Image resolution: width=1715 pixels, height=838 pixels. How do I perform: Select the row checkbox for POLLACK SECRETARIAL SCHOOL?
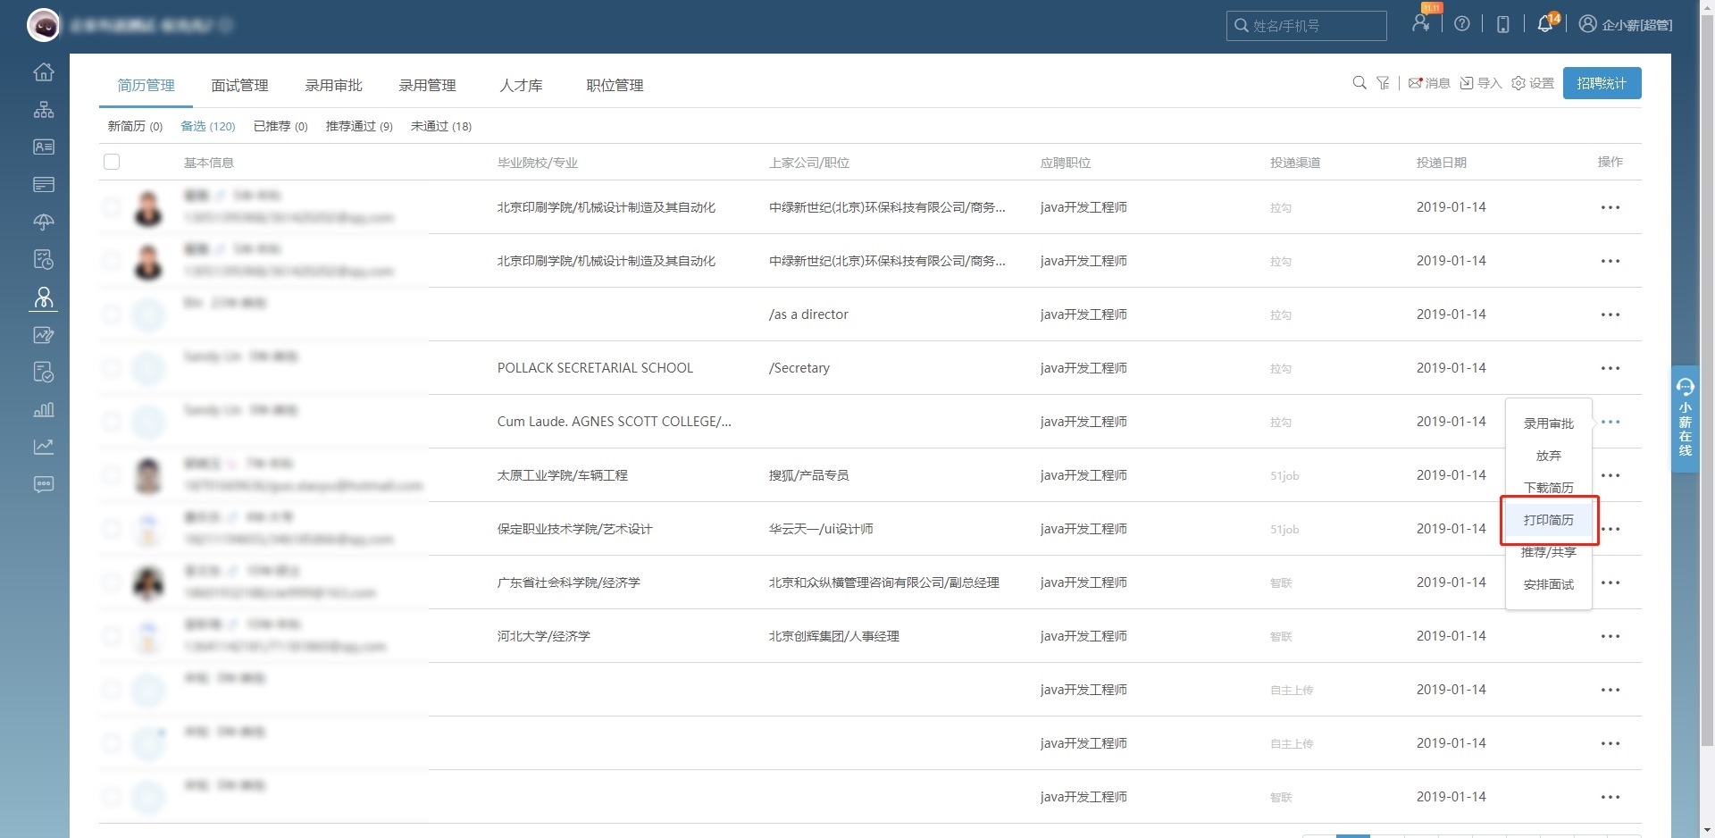[x=112, y=368]
